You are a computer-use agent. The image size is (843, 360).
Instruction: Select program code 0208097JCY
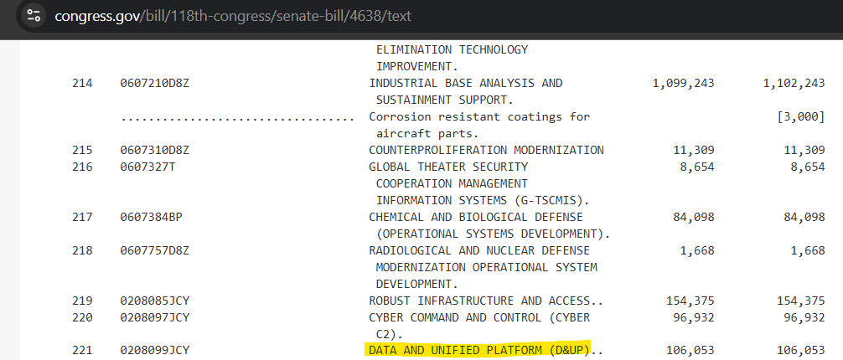155,317
